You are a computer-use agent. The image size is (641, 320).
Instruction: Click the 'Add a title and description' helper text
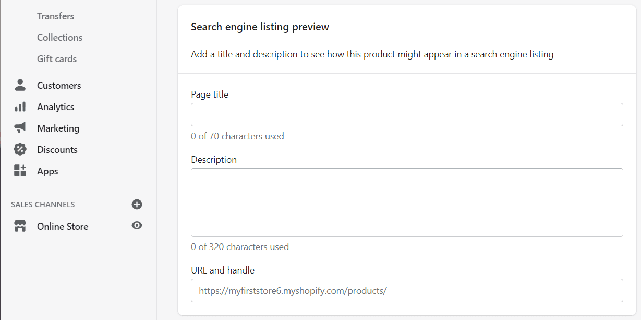point(372,54)
